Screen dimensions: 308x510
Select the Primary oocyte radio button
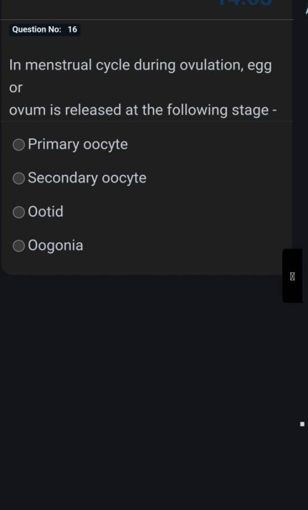click(x=18, y=145)
